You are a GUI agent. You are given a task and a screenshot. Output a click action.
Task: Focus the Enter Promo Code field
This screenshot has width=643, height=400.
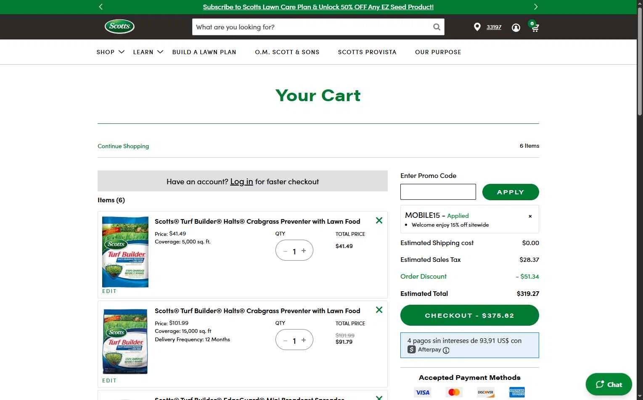coord(438,192)
